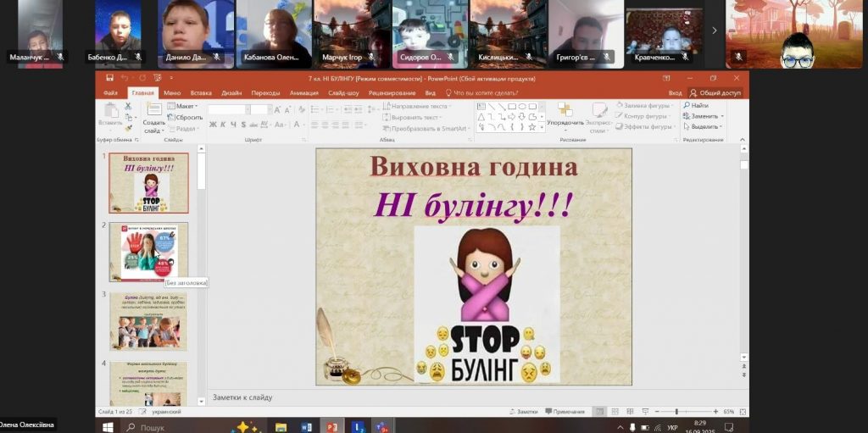Switch to the Анимация tab
The image size is (868, 433).
[303, 93]
